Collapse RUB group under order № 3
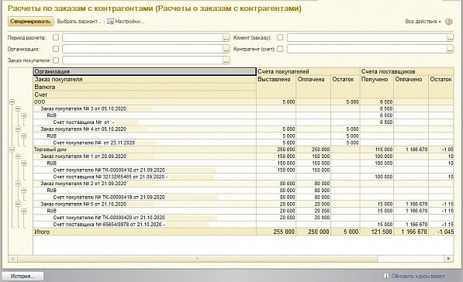Viewport: 463px width, 282px height. (x=23, y=115)
